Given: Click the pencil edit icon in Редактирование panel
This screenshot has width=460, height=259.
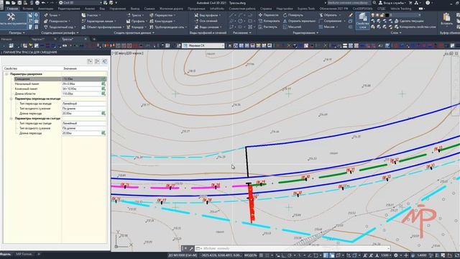Looking at the screenshot, I should (351, 14).
